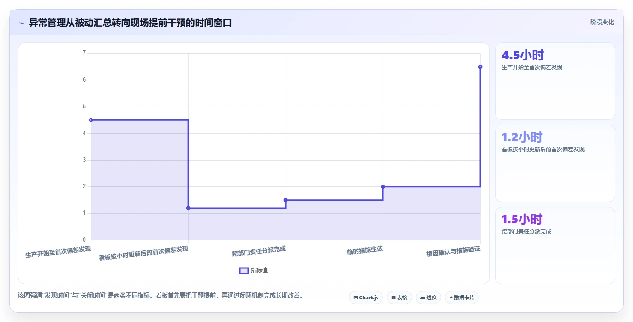
Task: Click the 阶段变化 label in the header
Action: 602,22
